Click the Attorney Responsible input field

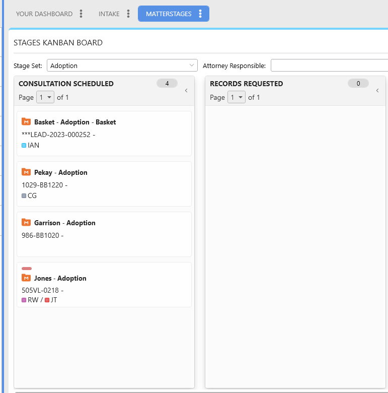[x=329, y=65]
